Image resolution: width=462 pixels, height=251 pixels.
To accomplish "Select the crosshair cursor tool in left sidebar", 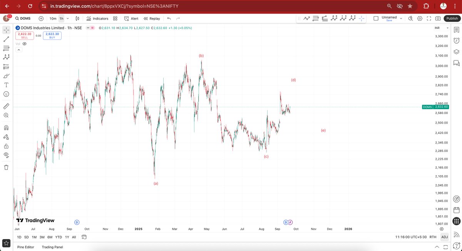I will [x=6, y=30].
